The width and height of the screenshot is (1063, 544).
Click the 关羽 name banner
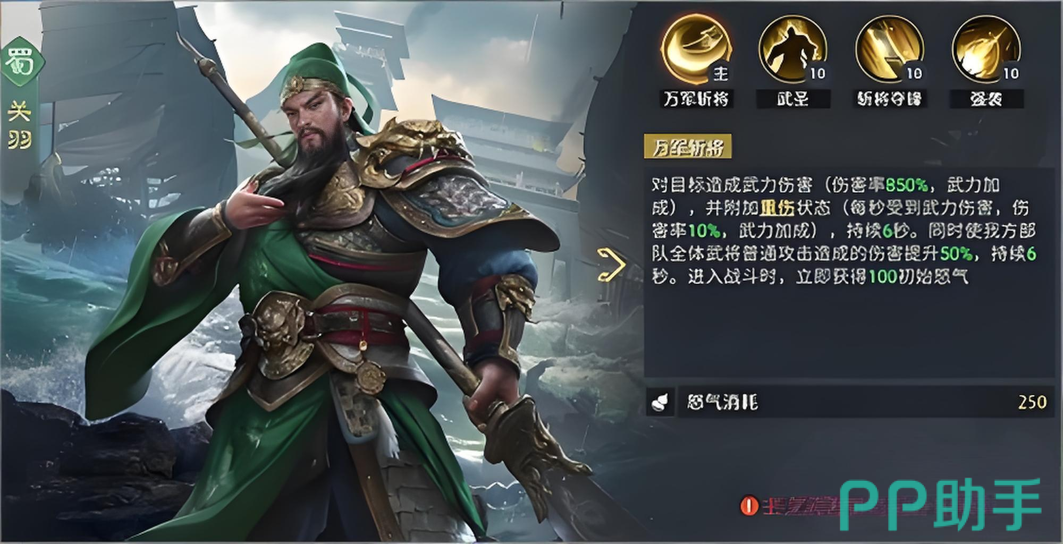point(19,125)
